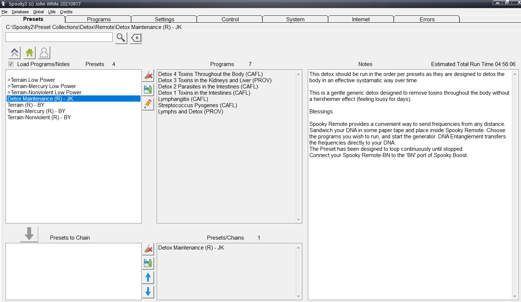This screenshot has height=302, width=521.
Task: Select the Presets tab
Action: tap(33, 19)
